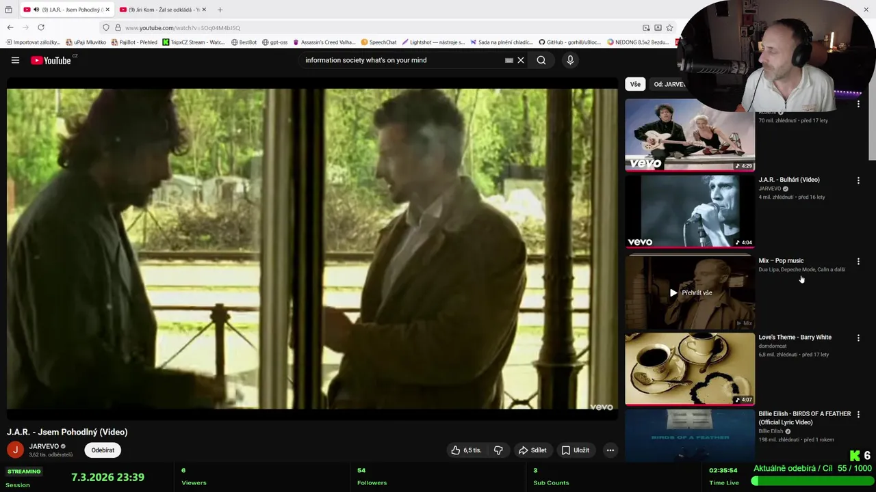Open the 'Importovat záložky' bookmark
Viewport: 876px width, 492px height.
(33, 42)
